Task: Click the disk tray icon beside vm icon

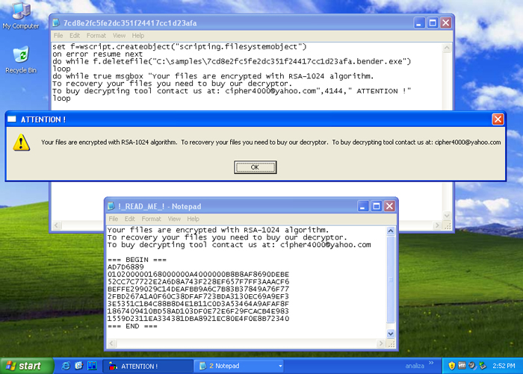Action: click(x=471, y=366)
